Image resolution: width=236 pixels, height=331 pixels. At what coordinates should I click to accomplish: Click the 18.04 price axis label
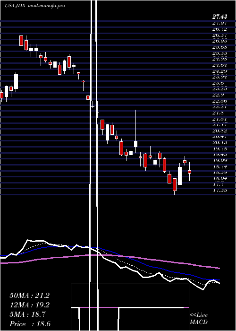(219, 179)
